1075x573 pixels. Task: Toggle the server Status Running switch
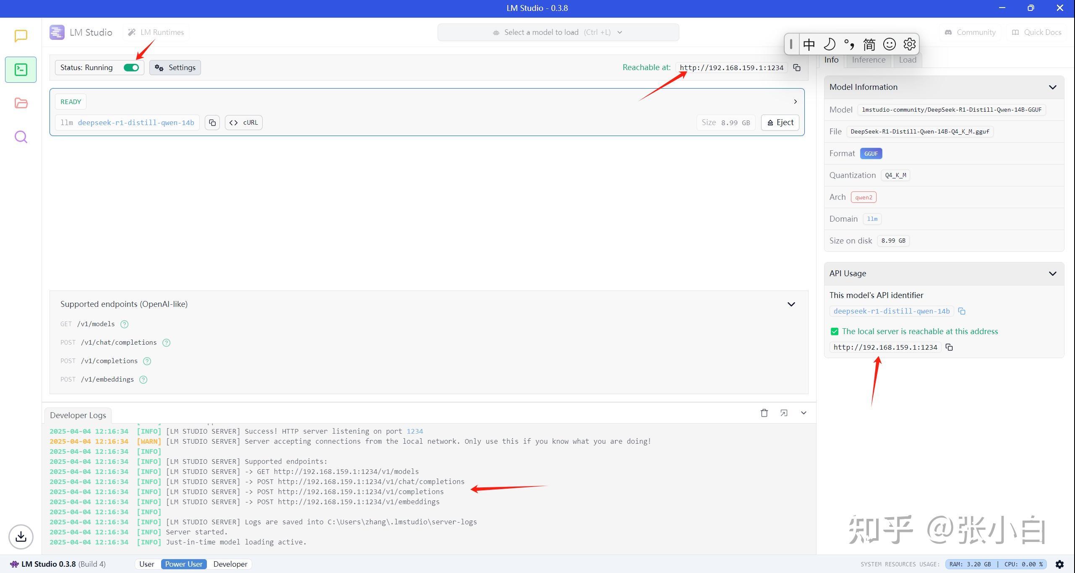click(131, 68)
